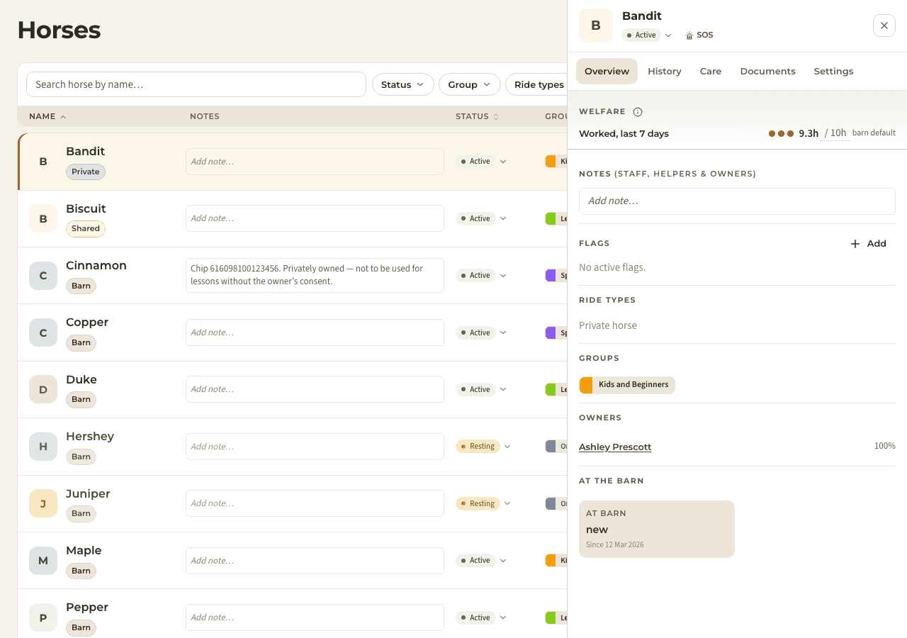Switch to the History tab
The height and width of the screenshot is (638, 907).
click(x=665, y=71)
